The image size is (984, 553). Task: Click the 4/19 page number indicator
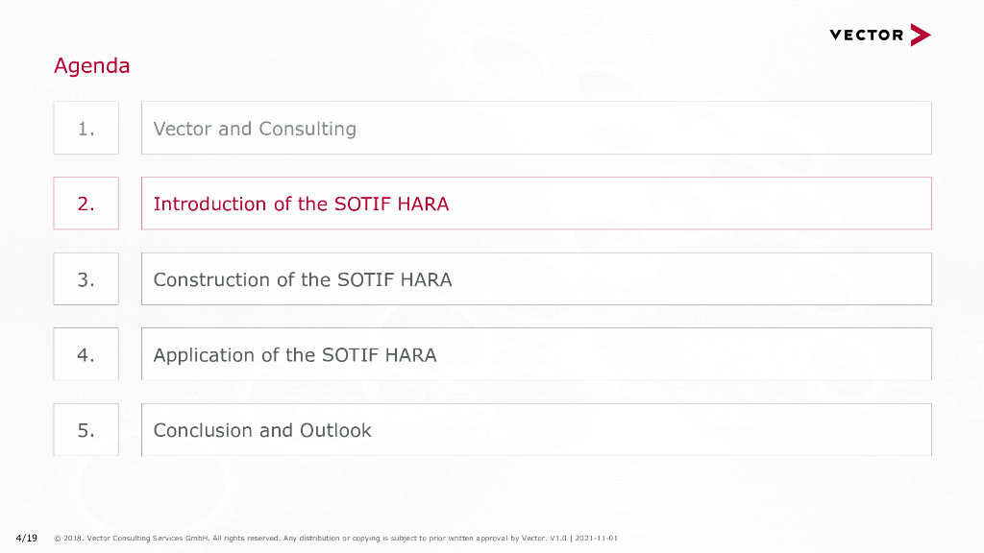[x=26, y=538]
